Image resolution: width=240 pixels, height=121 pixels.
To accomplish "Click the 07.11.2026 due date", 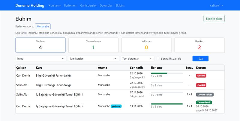I will [x=136, y=93].
